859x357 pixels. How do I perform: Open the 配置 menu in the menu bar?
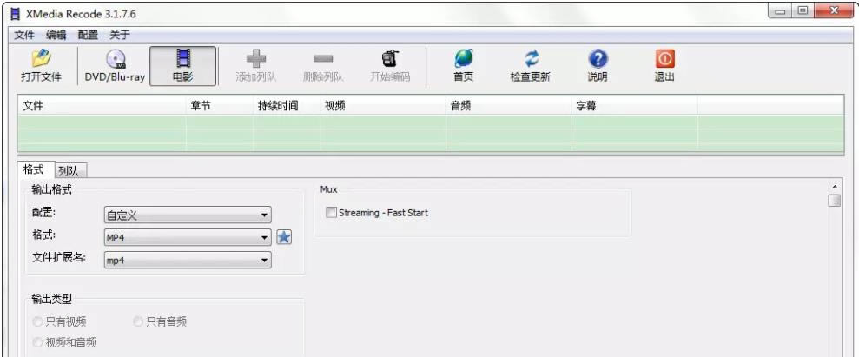(x=88, y=35)
